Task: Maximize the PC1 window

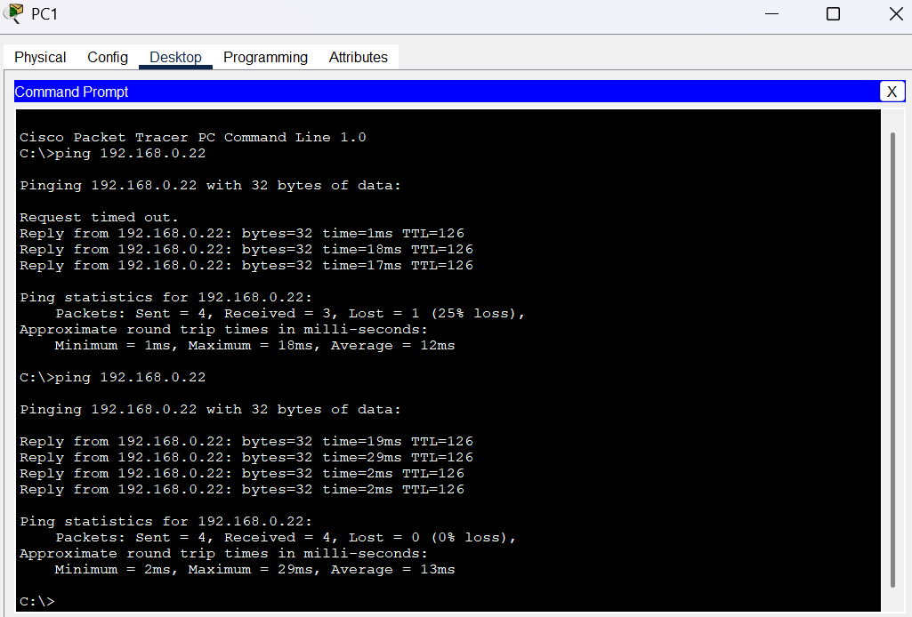Action: coord(833,13)
